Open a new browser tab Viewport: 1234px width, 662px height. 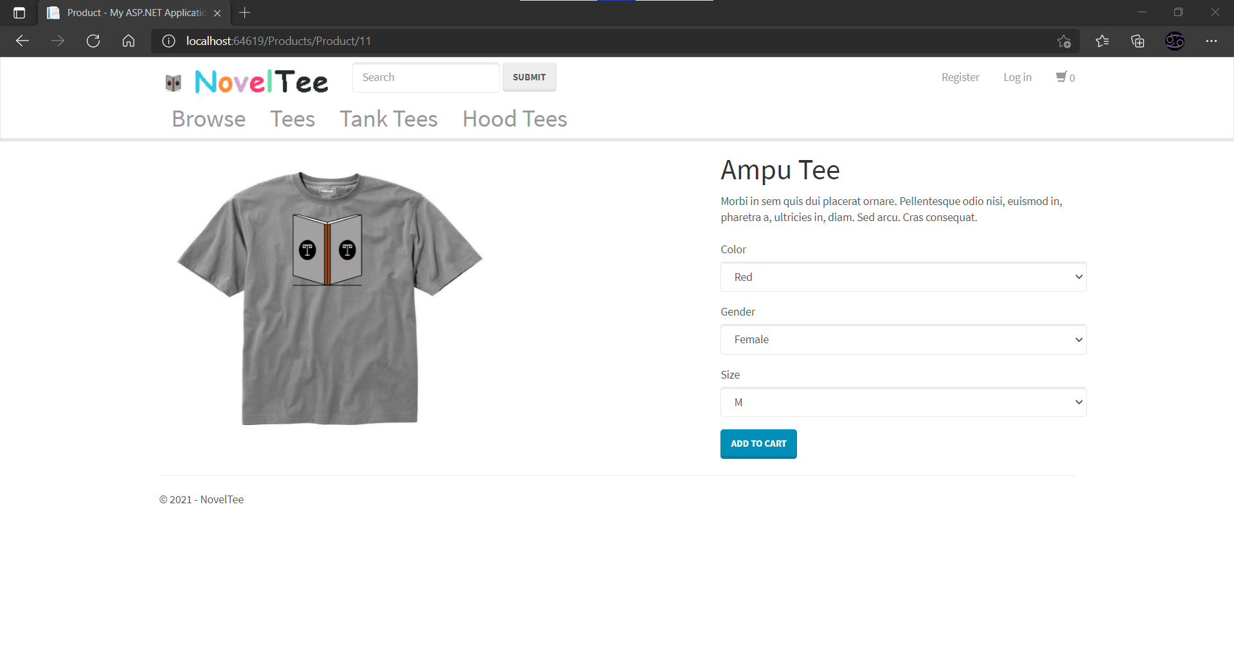pyautogui.click(x=244, y=12)
